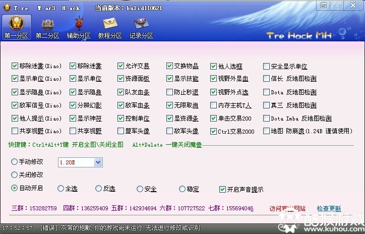The height and width of the screenshot is (234, 365).
Task: Select 手动修改 radio button
Action: pos(14,161)
